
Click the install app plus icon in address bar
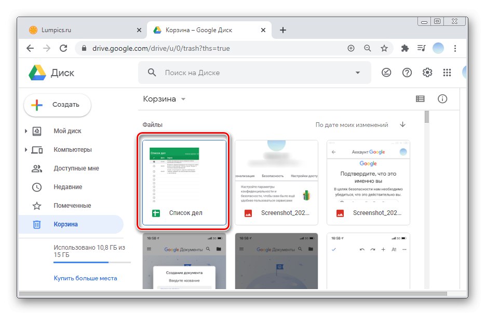[351, 48]
